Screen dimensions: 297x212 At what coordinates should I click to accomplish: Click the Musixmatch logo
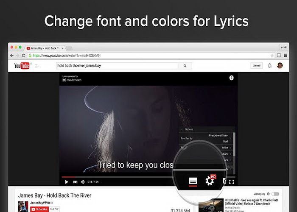pos(72,80)
